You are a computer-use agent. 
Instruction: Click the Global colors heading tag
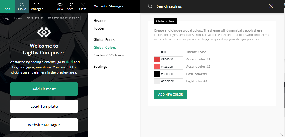click(166, 21)
